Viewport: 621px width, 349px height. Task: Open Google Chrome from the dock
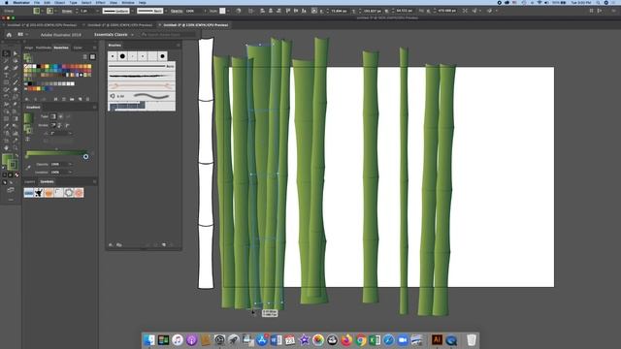(x=360, y=340)
